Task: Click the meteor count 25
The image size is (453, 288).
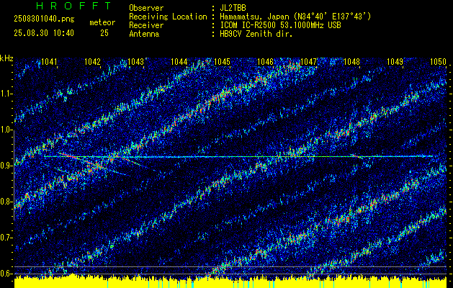Action: point(104,33)
